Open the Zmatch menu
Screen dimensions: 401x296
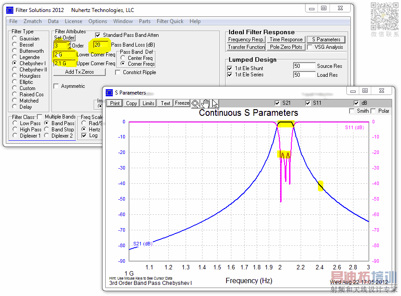[32, 21]
